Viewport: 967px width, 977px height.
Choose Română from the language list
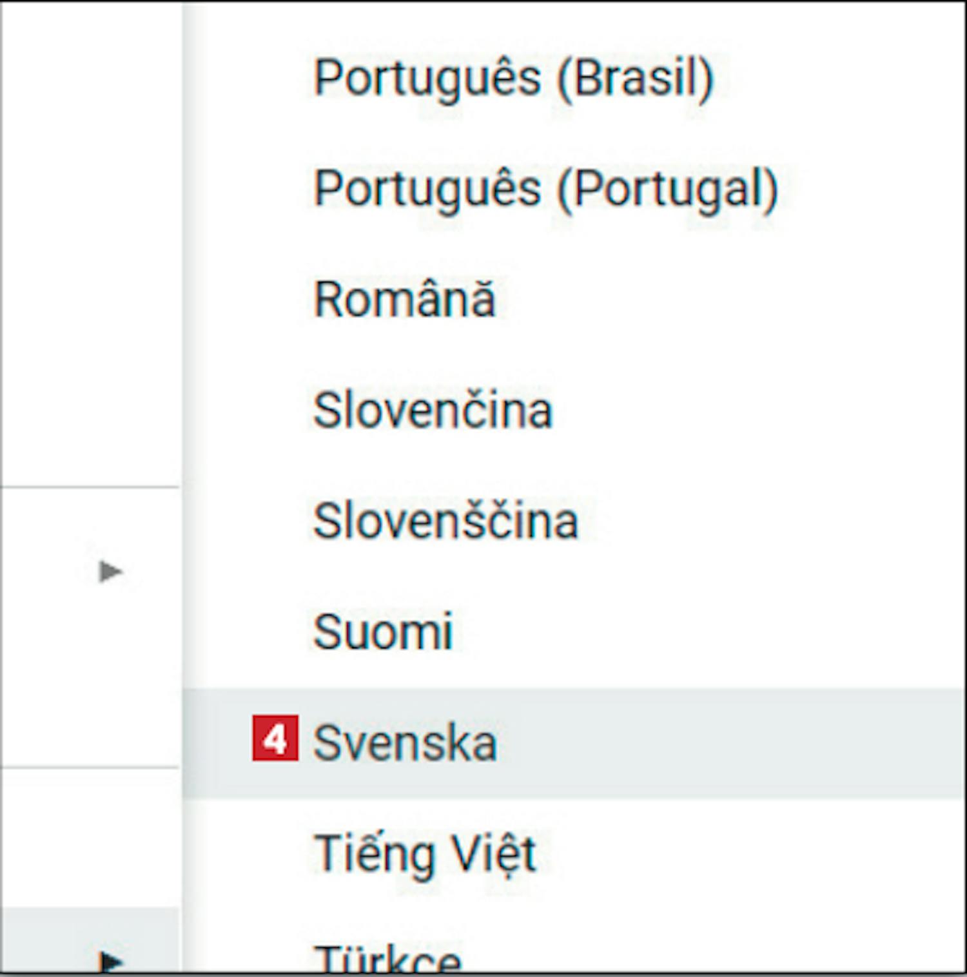pos(404,300)
